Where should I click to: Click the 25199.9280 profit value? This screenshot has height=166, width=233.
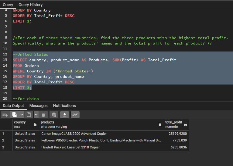178,134
